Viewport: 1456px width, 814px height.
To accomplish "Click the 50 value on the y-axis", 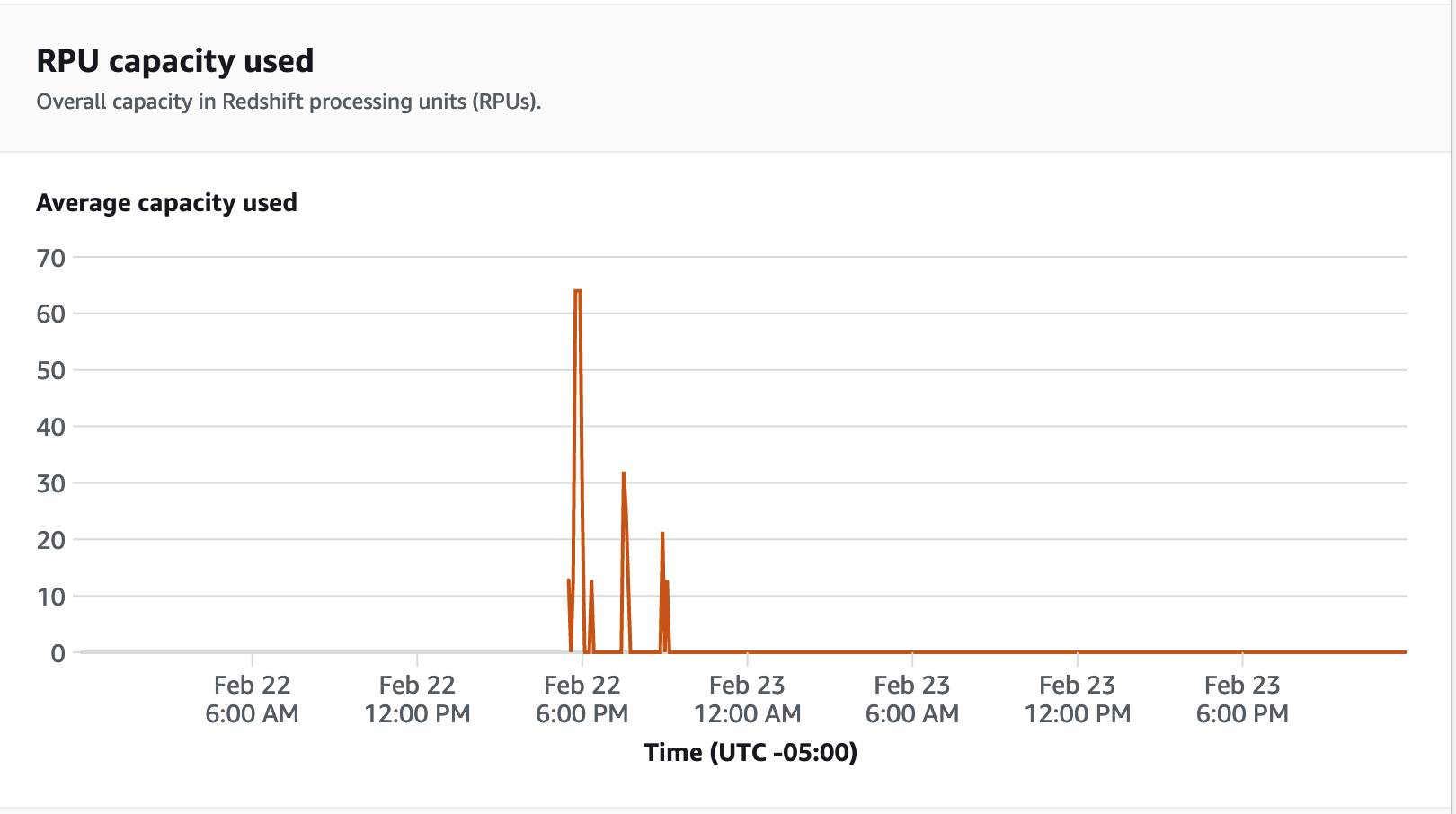I will (51, 370).
